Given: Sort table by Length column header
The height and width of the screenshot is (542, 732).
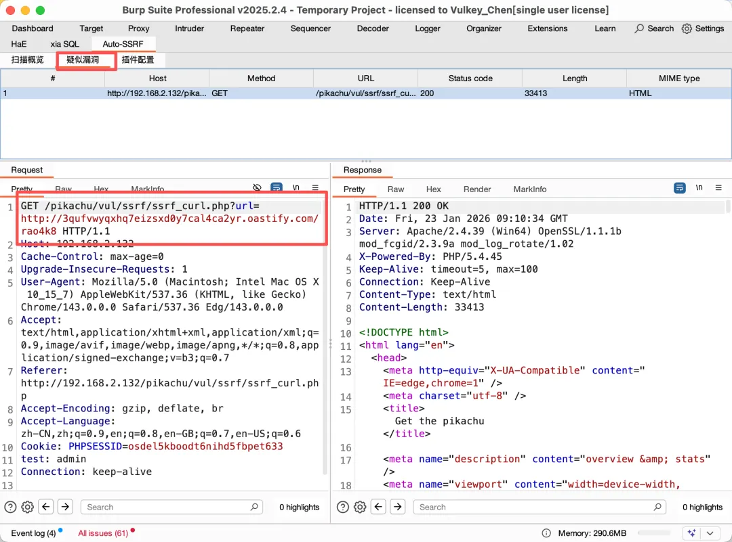Looking at the screenshot, I should pos(575,78).
